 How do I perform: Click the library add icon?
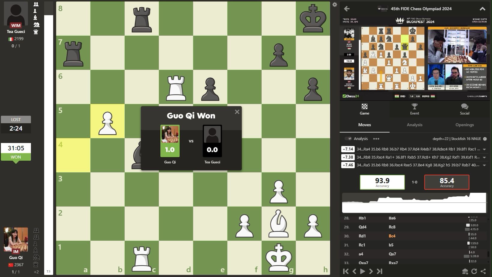[x=465, y=271]
